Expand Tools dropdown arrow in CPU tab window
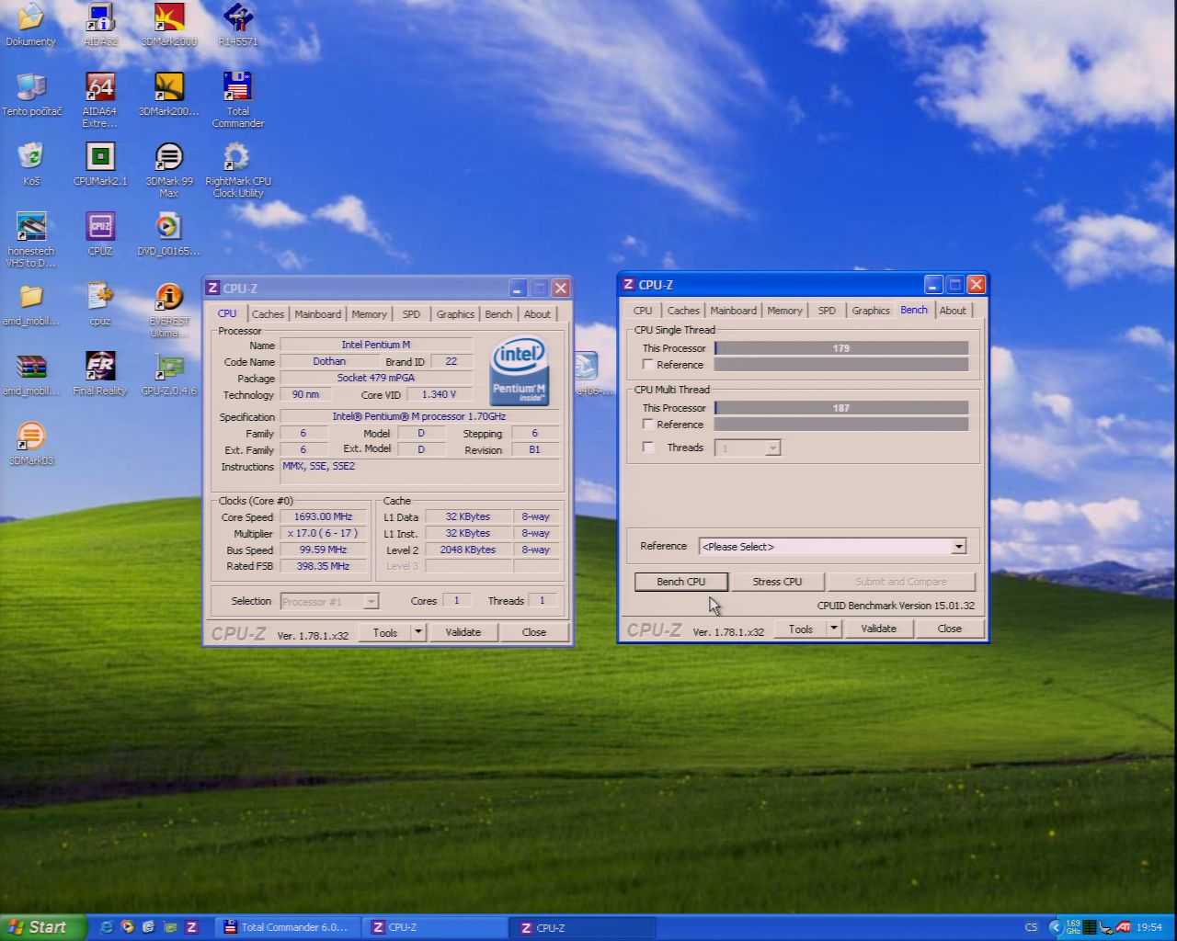The height and width of the screenshot is (941, 1177). click(x=418, y=632)
